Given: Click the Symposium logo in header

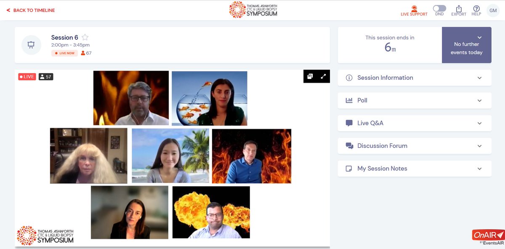Looking at the screenshot, I should [253, 10].
